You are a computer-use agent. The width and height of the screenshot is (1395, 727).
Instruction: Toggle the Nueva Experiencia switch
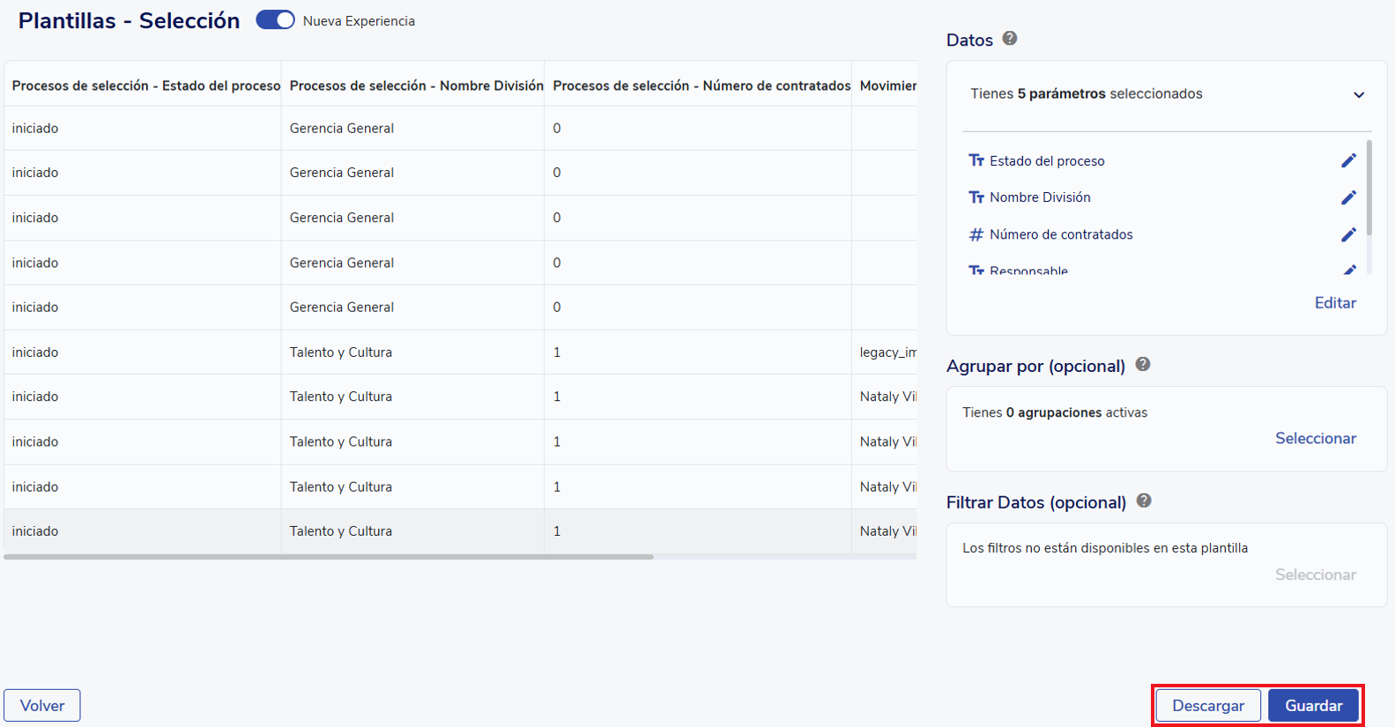(275, 20)
